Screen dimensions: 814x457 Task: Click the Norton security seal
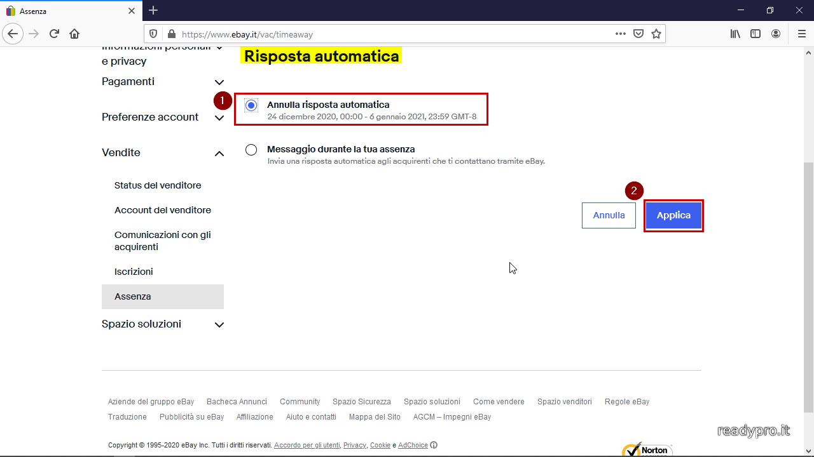pyautogui.click(x=647, y=449)
